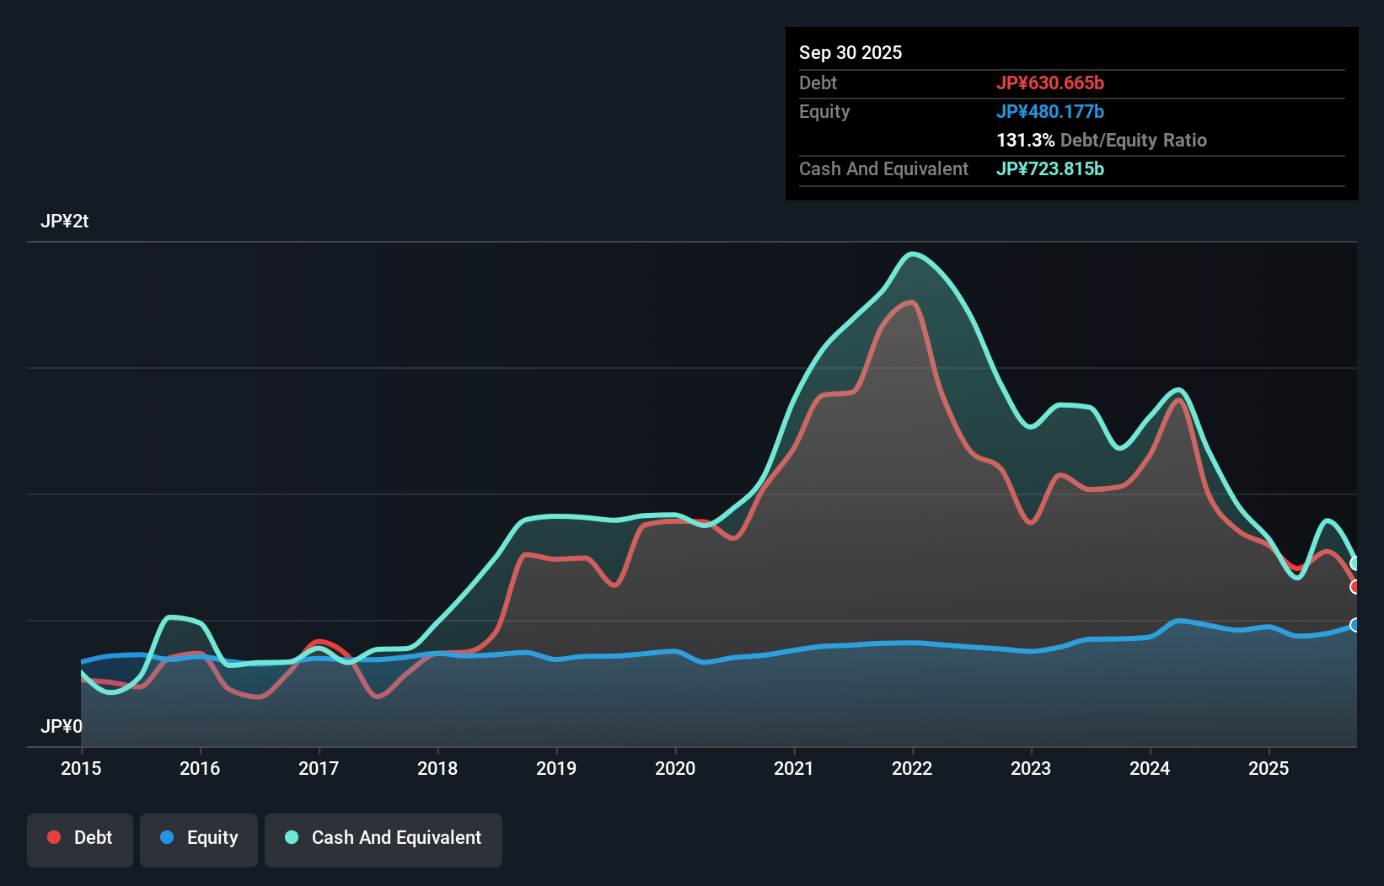
Task: Expand the Sep 30 2025 tooltip header
Action: (850, 52)
